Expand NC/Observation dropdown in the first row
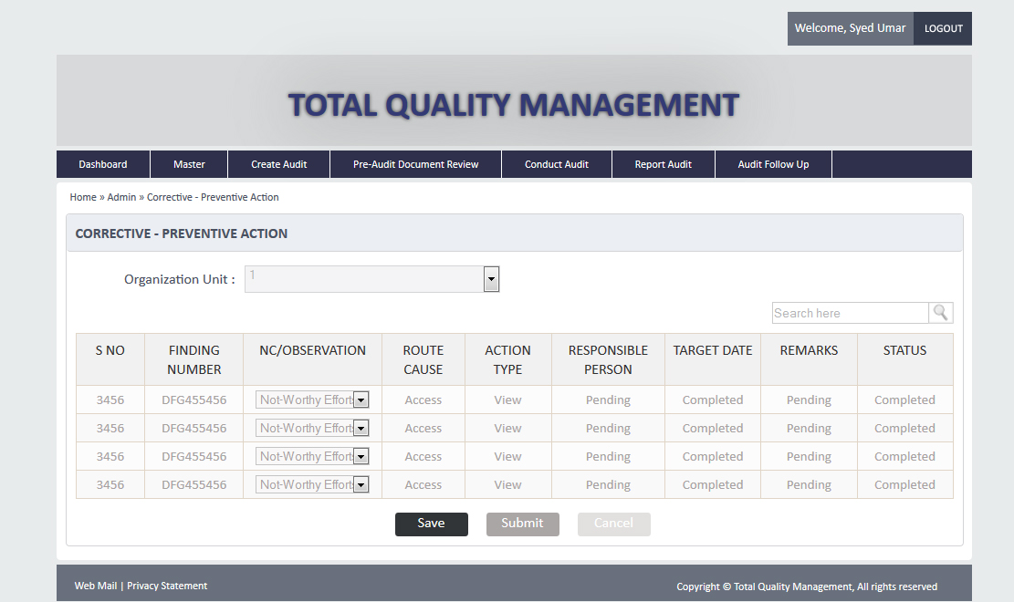 point(361,400)
